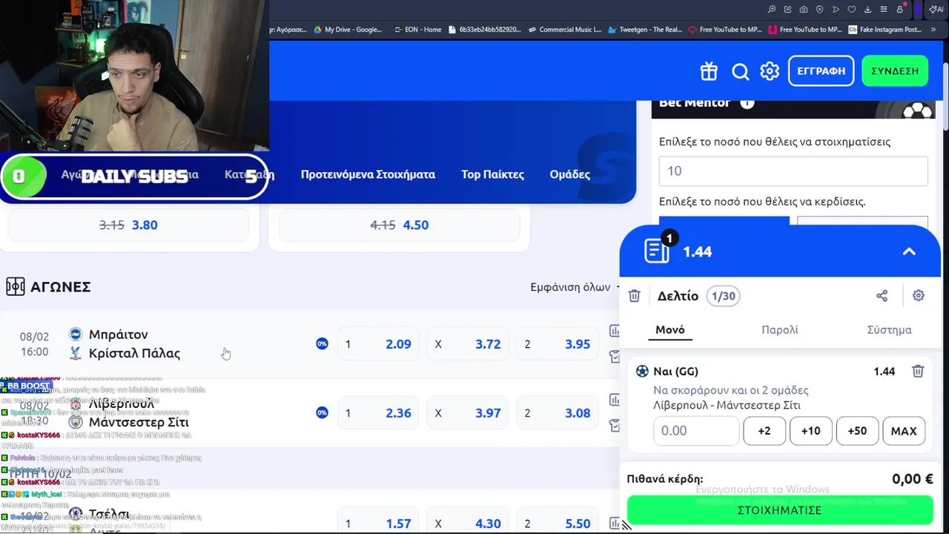Open the Μπράιτον team name link

click(x=119, y=334)
